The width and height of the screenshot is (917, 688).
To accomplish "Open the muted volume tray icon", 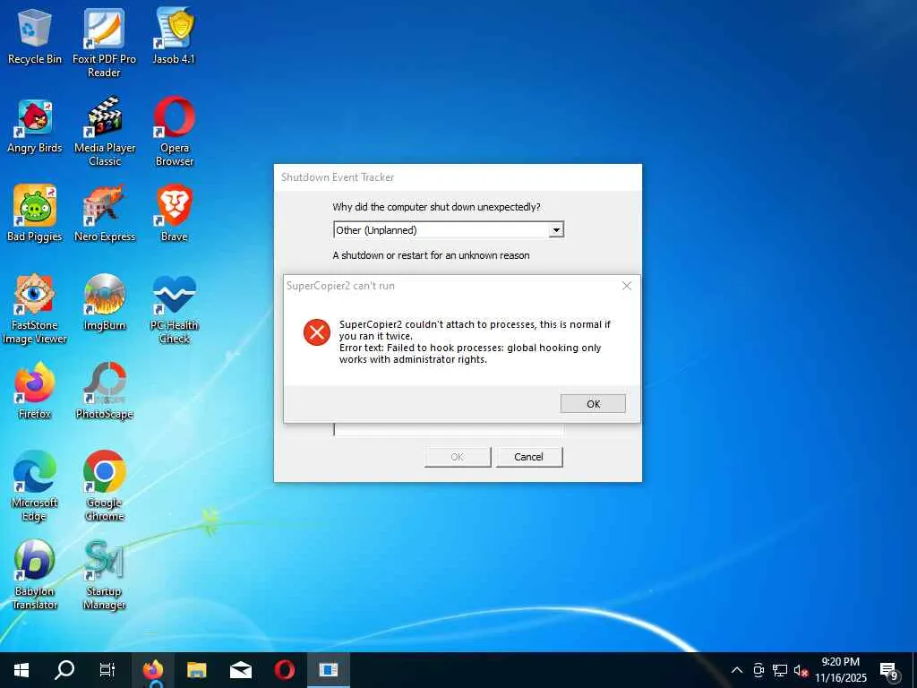I will pos(801,670).
